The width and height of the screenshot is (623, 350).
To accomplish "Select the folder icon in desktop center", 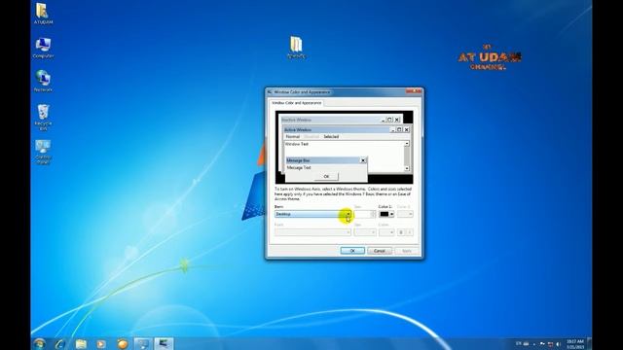I will (296, 48).
